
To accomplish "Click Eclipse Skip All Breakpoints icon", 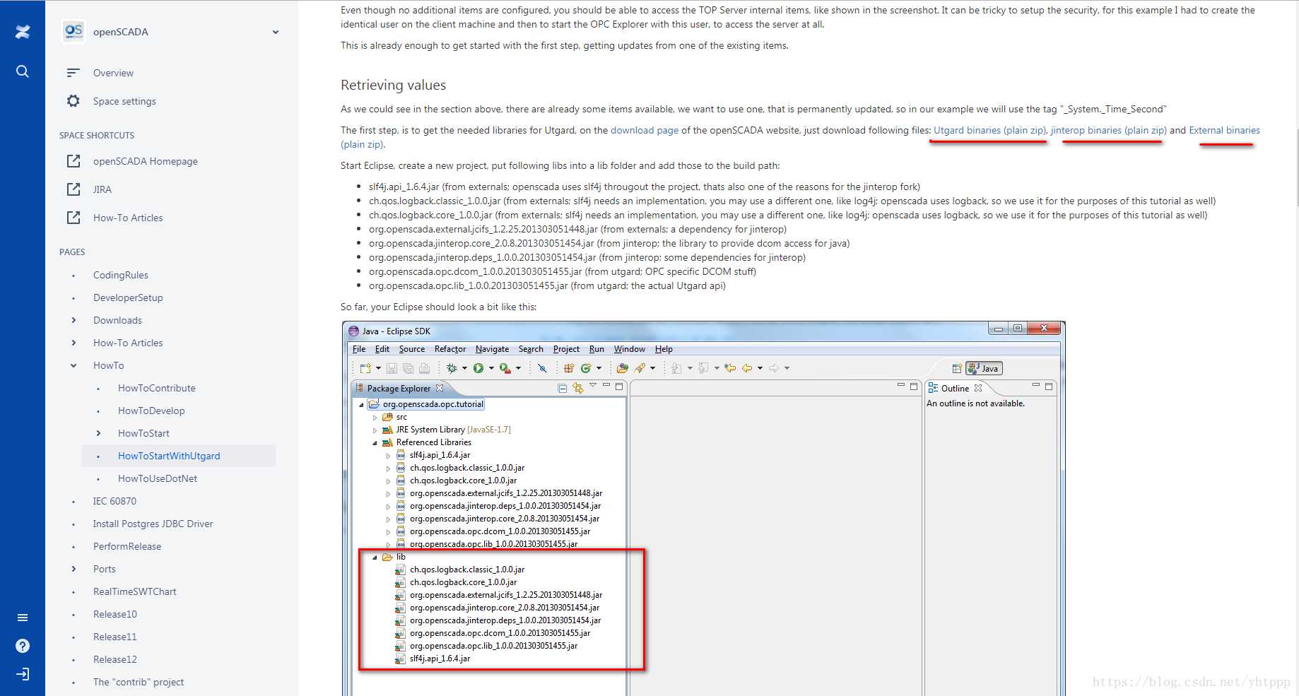I will (542, 368).
